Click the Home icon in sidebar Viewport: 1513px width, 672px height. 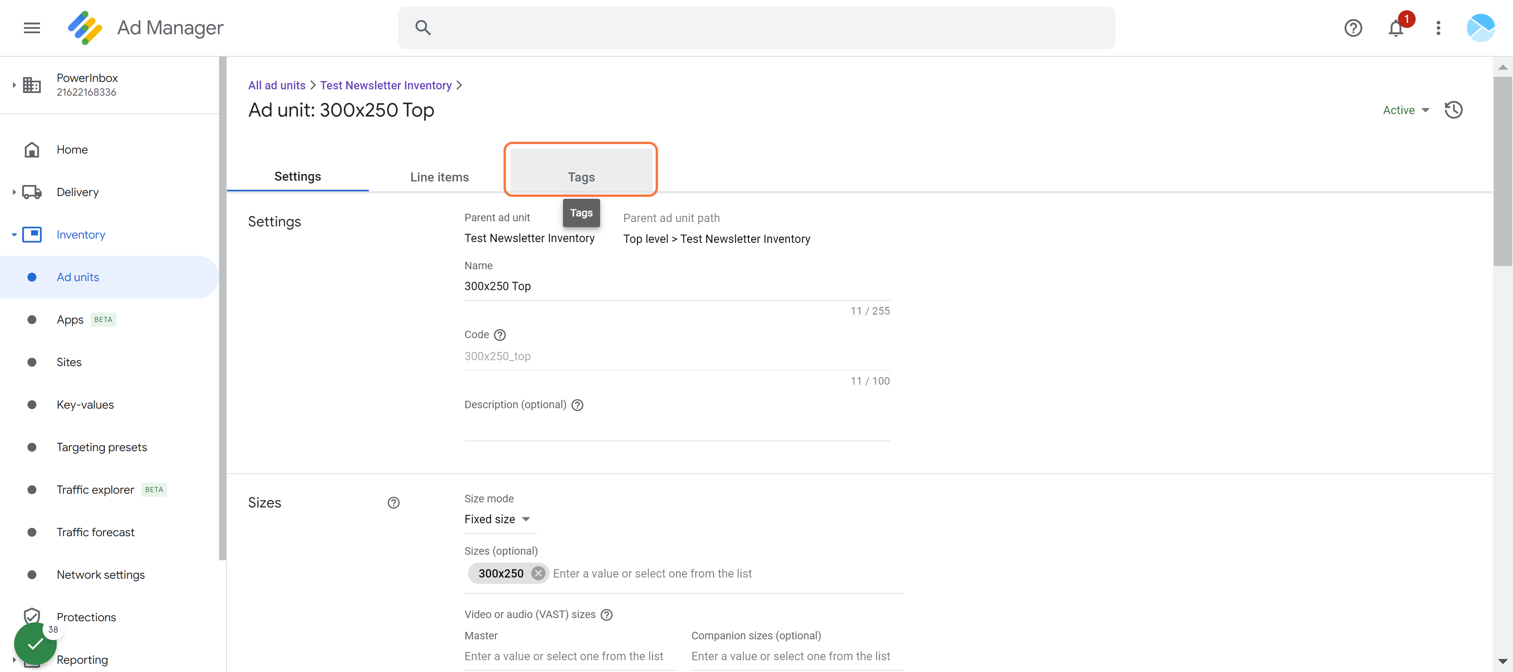point(32,150)
